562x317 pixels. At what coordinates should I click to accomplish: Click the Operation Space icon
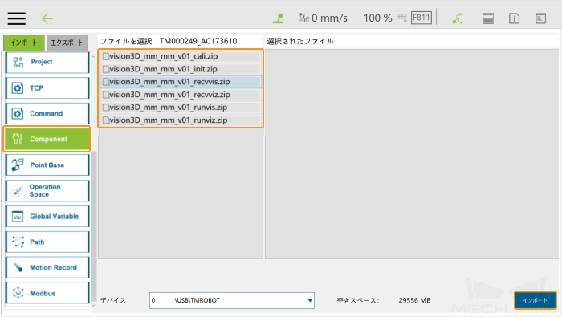pos(18,190)
